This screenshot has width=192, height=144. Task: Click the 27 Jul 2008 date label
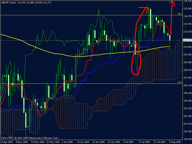click(x=160, y=142)
